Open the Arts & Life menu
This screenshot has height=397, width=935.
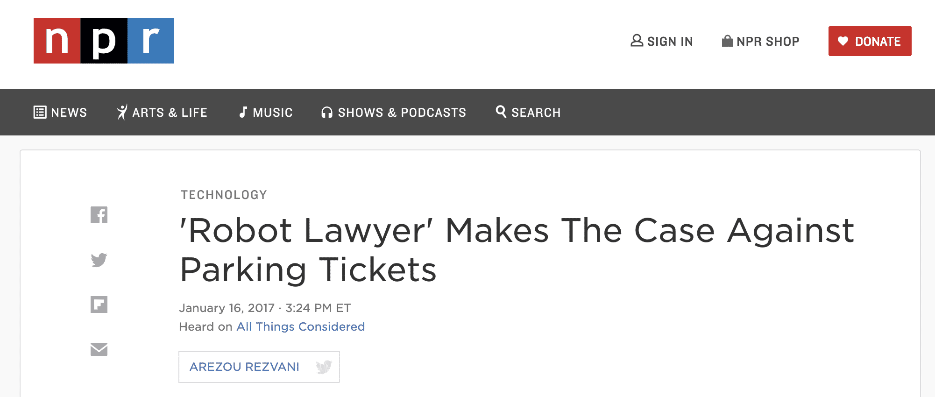pyautogui.click(x=162, y=112)
